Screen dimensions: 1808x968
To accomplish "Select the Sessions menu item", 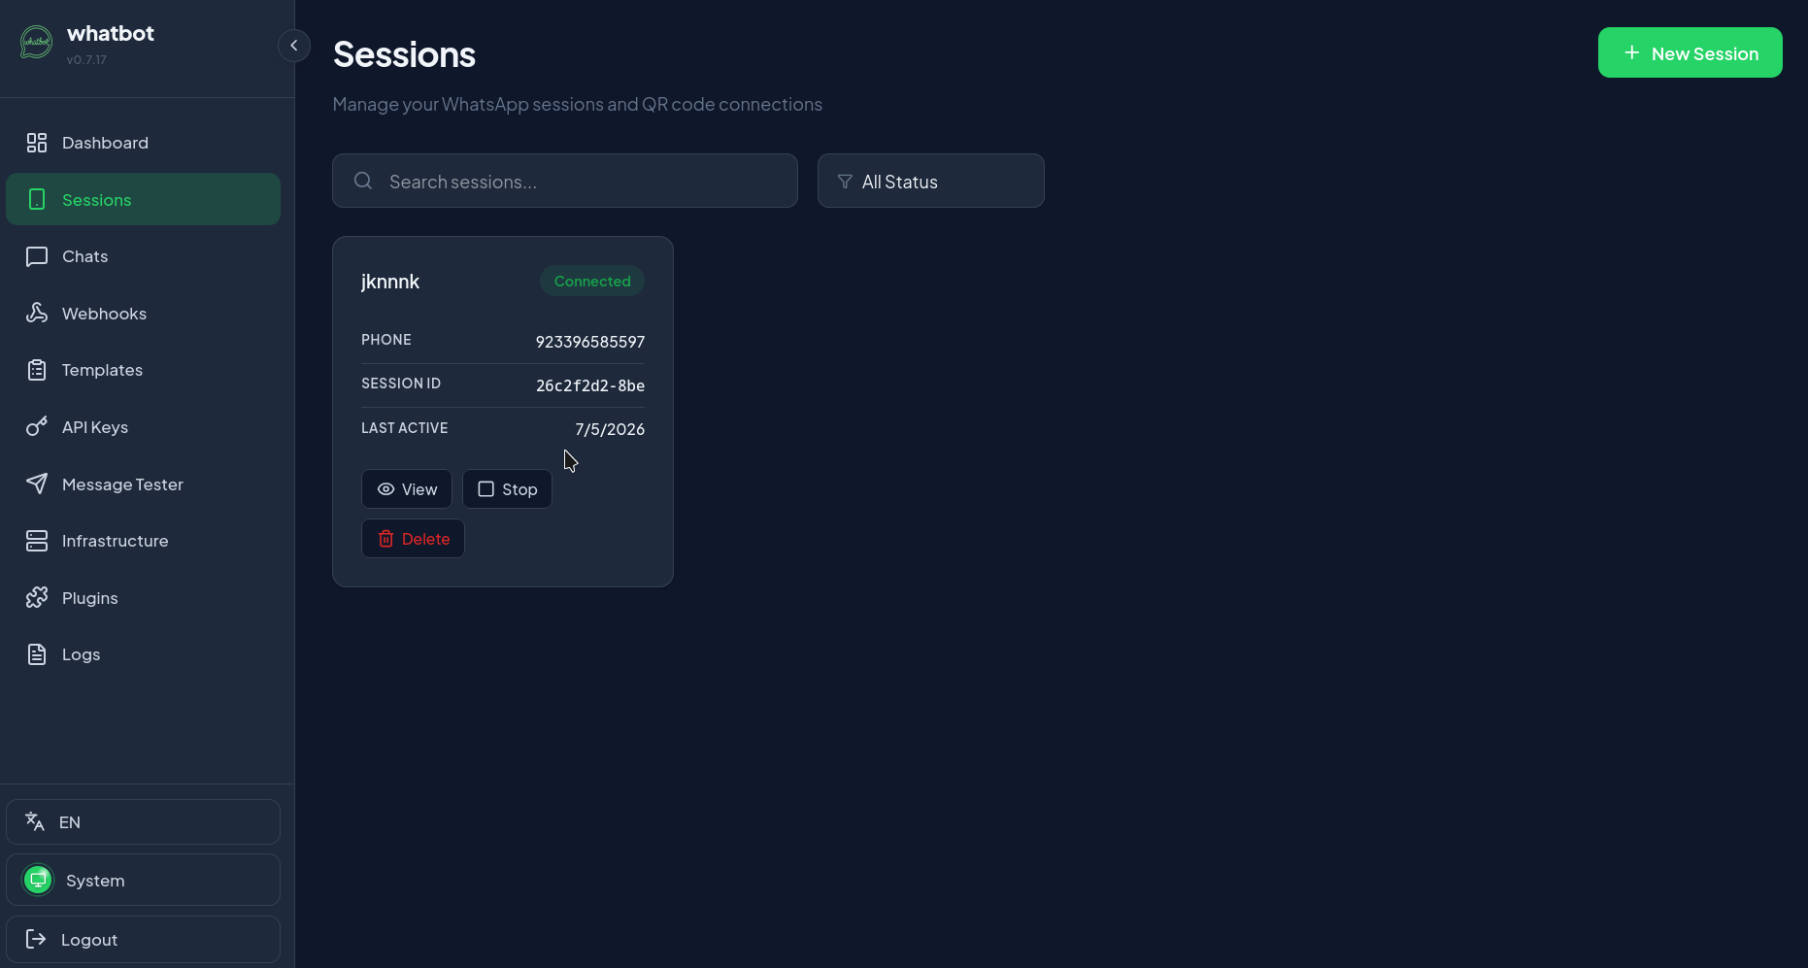I will tap(144, 199).
